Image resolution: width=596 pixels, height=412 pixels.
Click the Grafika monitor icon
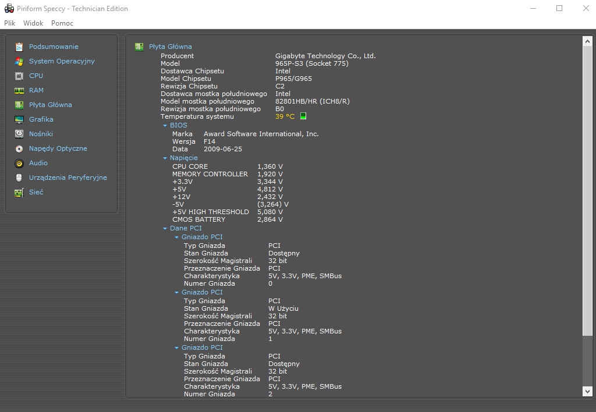coord(19,119)
